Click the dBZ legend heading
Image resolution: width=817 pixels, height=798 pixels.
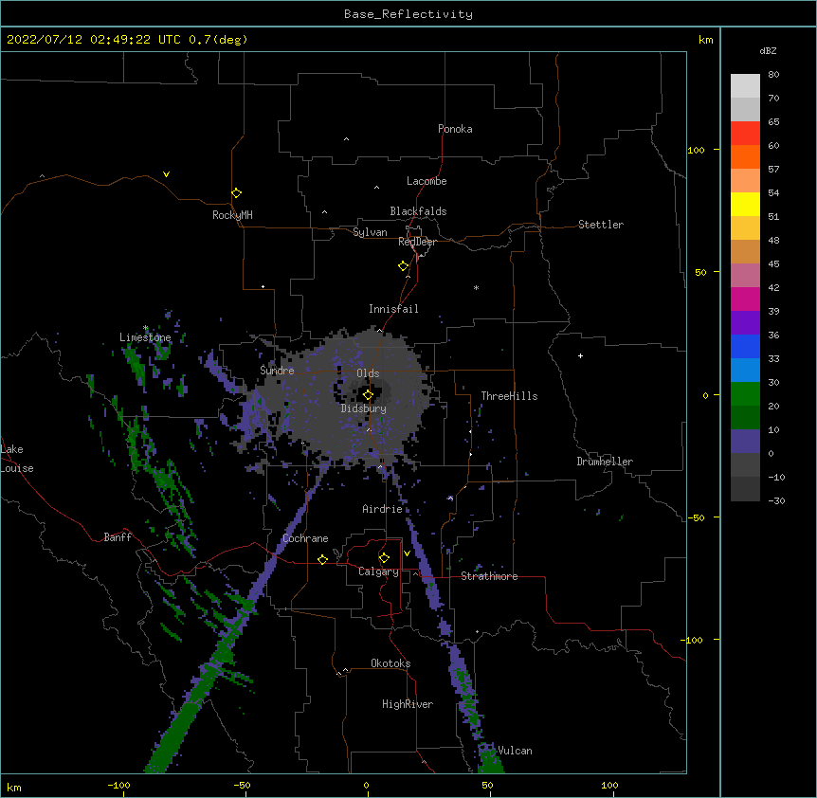(x=768, y=51)
